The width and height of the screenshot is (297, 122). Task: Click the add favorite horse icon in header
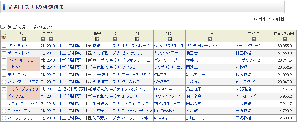tap(4, 37)
